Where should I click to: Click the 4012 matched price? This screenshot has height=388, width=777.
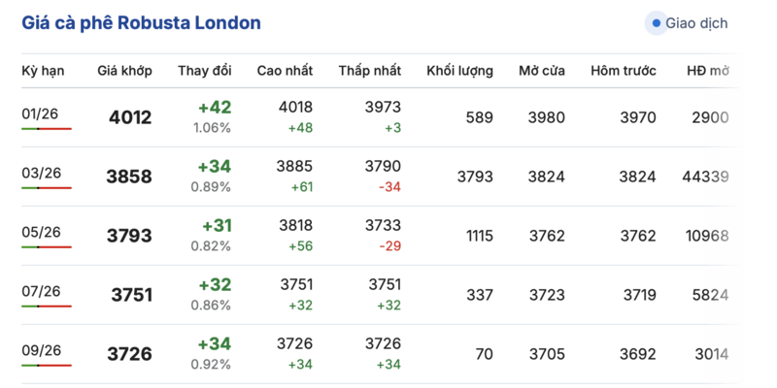point(130,118)
